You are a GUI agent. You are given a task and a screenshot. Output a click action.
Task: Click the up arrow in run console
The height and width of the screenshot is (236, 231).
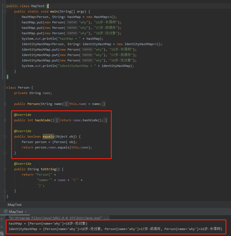[2, 219]
